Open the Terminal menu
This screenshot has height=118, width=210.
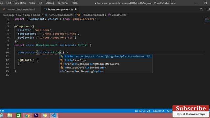[x=63, y=3]
